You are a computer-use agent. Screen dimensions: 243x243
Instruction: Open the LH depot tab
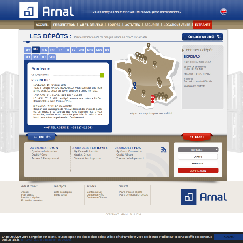[67, 50]
